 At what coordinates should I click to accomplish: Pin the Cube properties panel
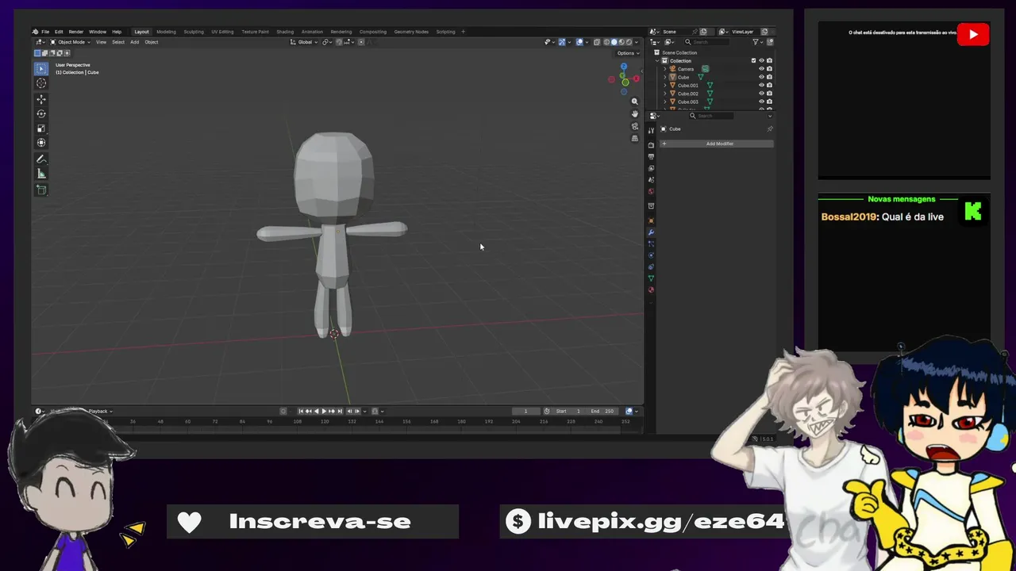(769, 129)
